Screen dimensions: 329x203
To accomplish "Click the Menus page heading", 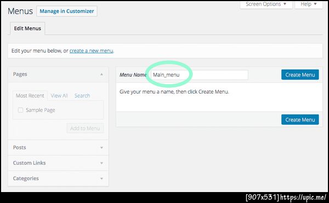I will 20,11.
